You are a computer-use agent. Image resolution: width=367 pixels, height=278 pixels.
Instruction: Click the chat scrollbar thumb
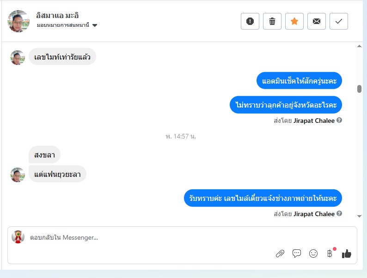tap(359, 89)
